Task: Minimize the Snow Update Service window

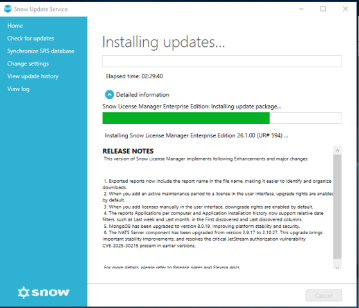Action: (x=301, y=9)
